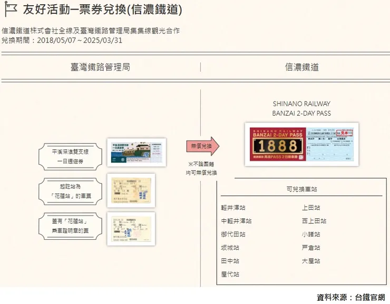The width and height of the screenshot is (390, 304).
Task: Click the station 上田站
Action: tap(311, 207)
